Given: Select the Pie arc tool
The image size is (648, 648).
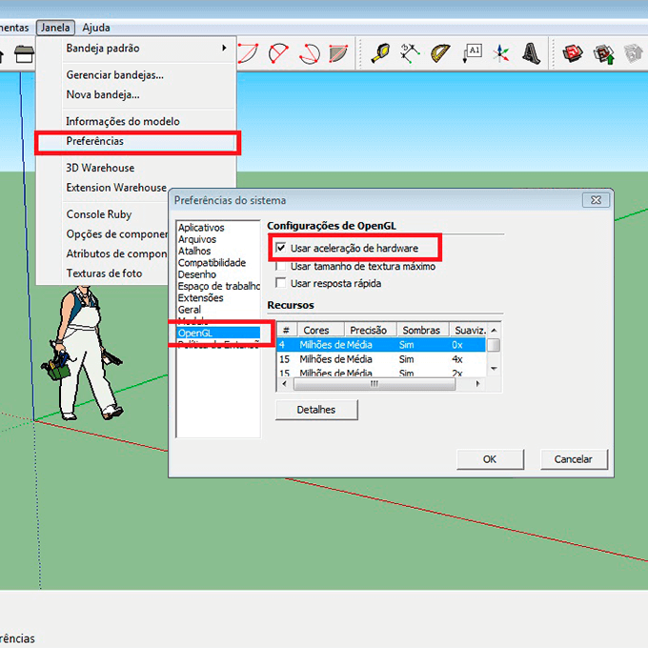Looking at the screenshot, I should 339,53.
